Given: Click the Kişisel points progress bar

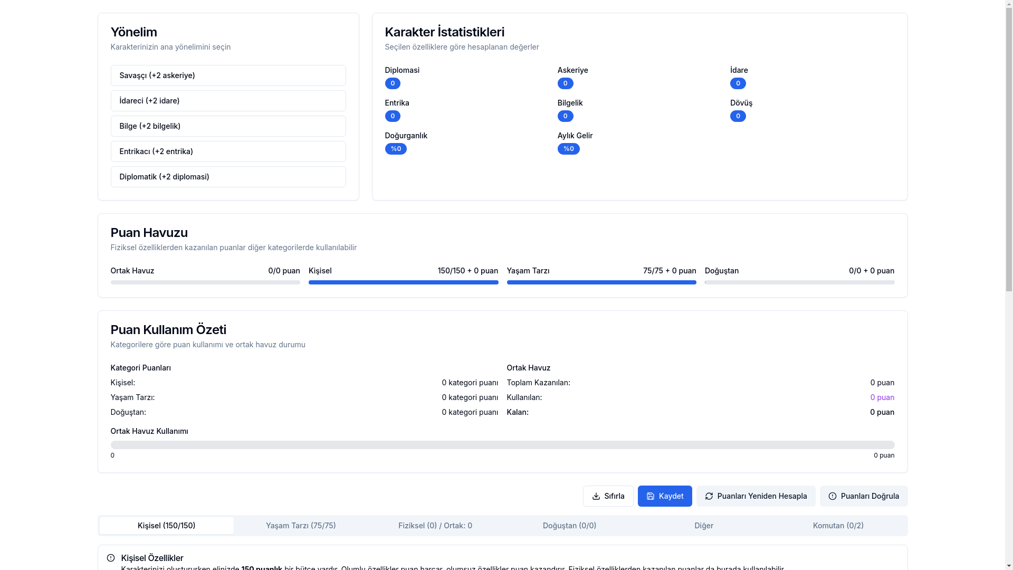Looking at the screenshot, I should click(403, 282).
